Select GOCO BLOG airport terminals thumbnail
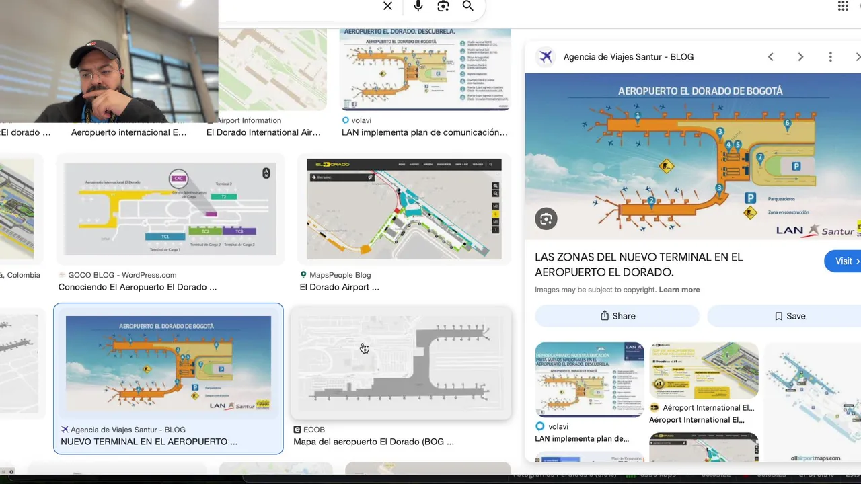The width and height of the screenshot is (861, 484). point(170,209)
